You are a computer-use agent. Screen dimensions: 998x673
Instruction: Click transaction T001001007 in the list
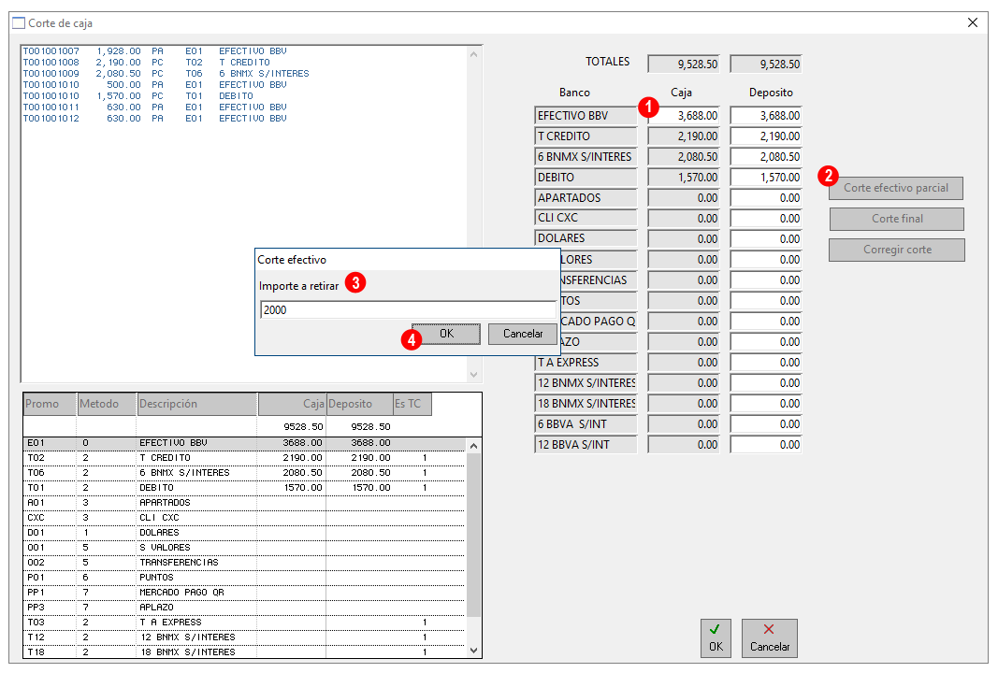click(x=154, y=50)
